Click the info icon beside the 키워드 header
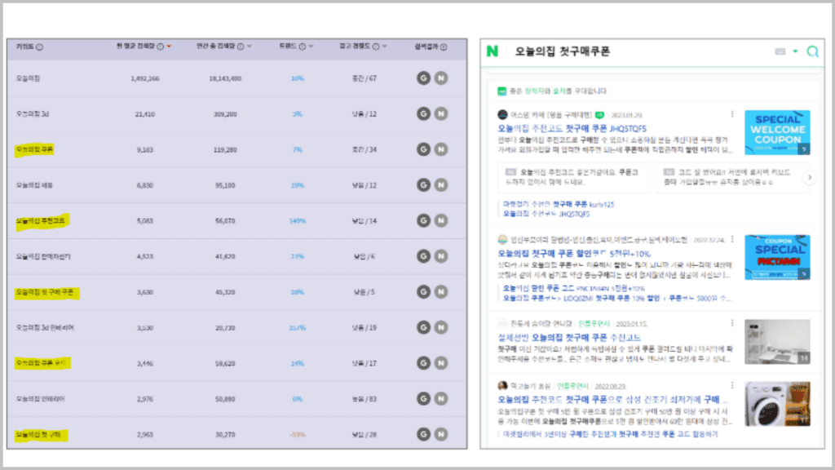 [39, 47]
